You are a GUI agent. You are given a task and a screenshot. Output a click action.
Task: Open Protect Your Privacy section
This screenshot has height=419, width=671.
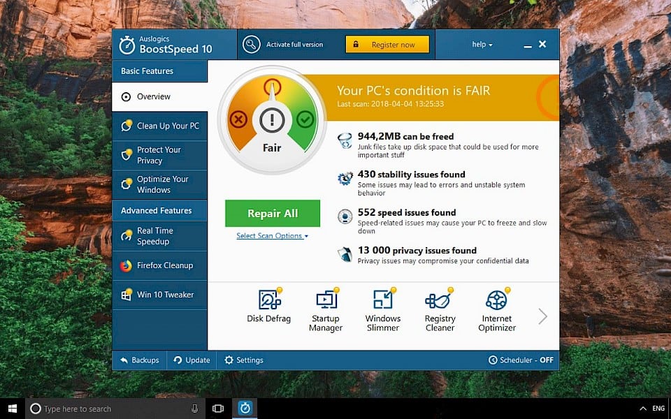coord(159,155)
